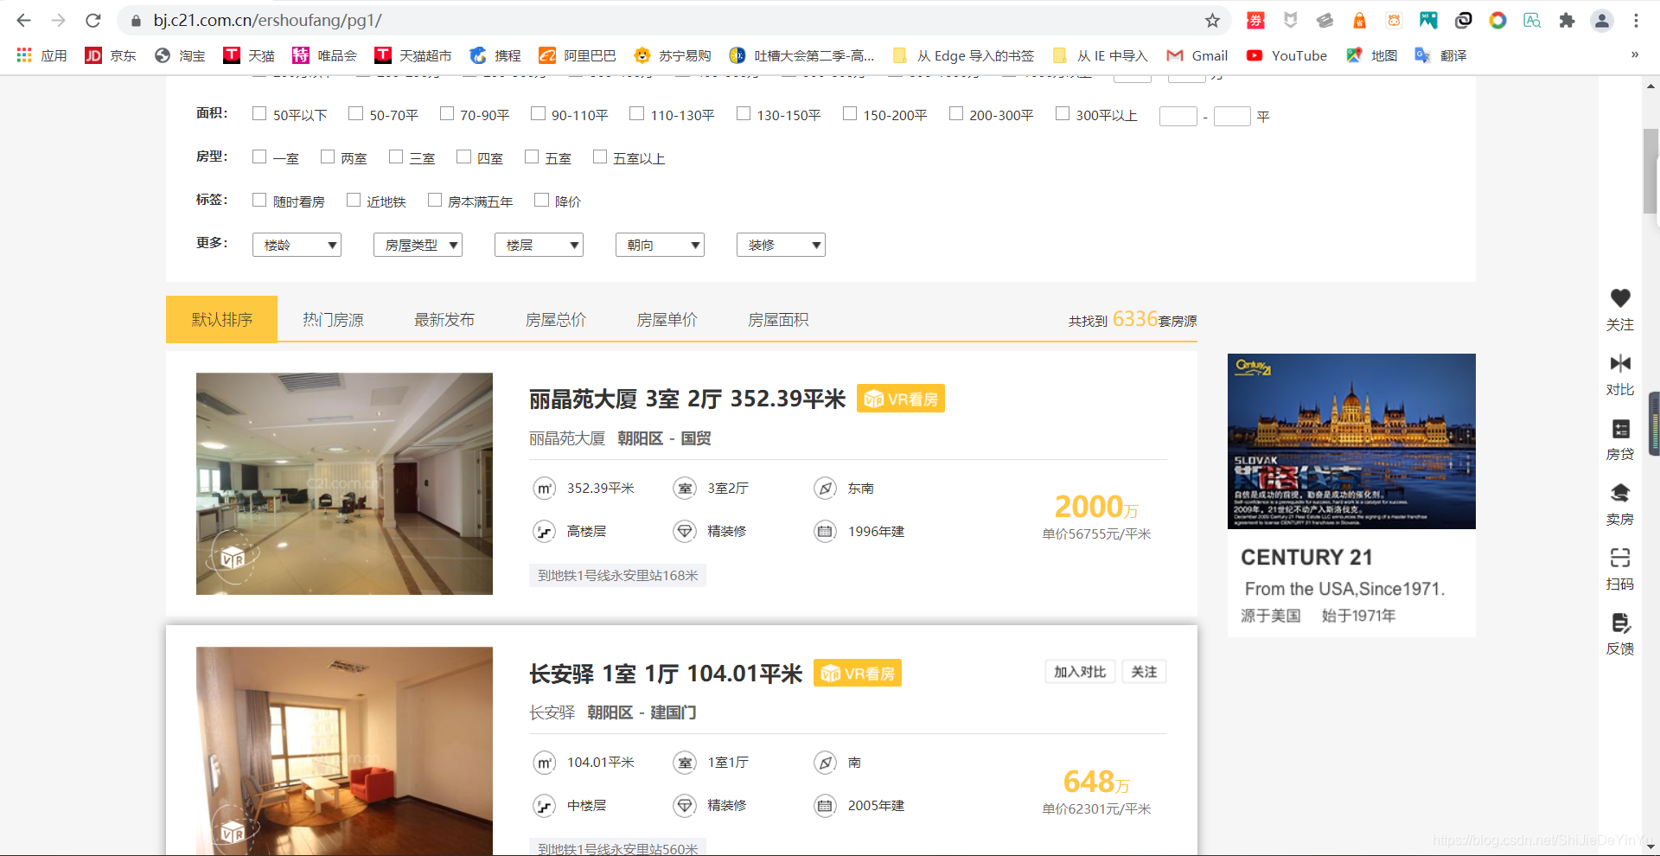Click VR看房 badge on 长安驿 listing

click(x=858, y=673)
